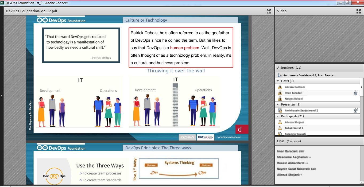Collapse the Participants (21) group

point(278,116)
